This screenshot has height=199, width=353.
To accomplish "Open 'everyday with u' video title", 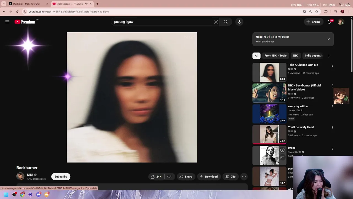I will [x=298, y=106].
